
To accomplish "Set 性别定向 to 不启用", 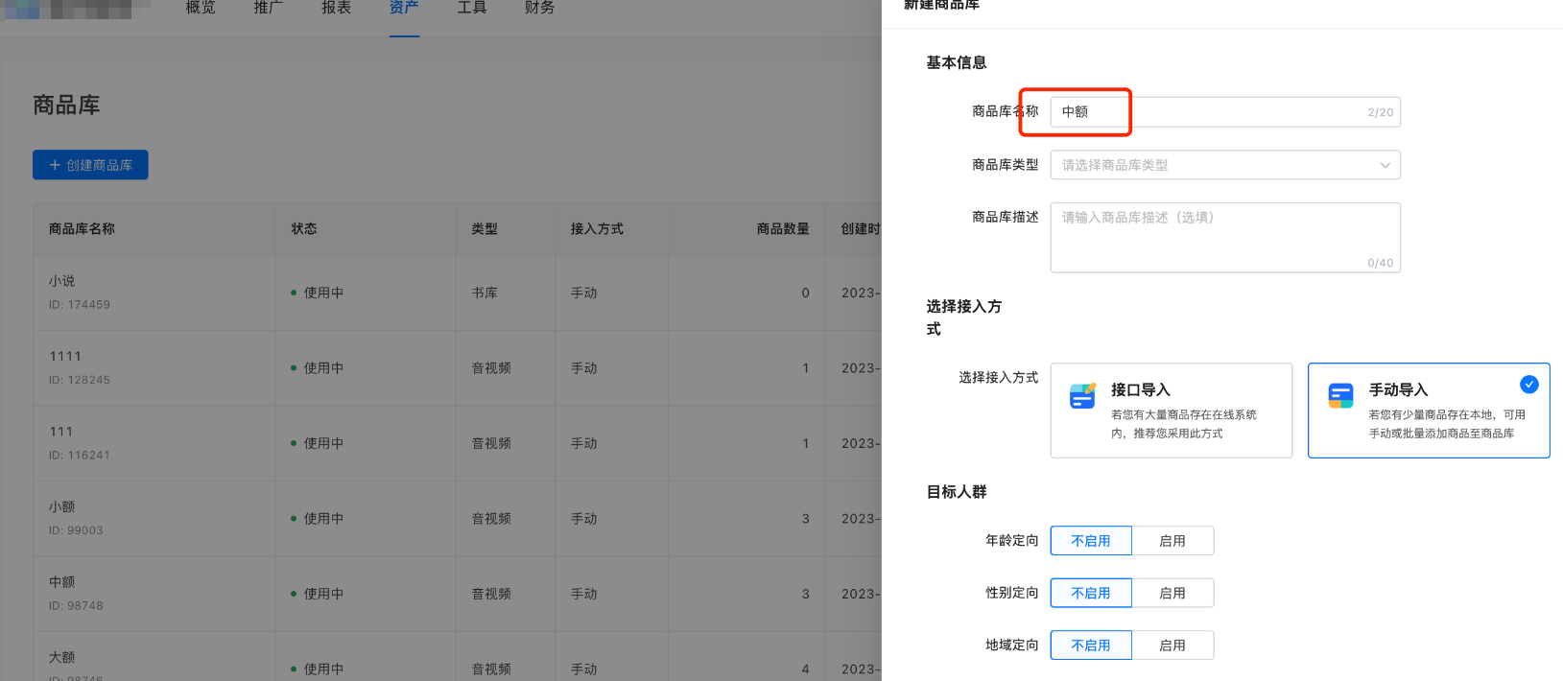I will (1091, 593).
